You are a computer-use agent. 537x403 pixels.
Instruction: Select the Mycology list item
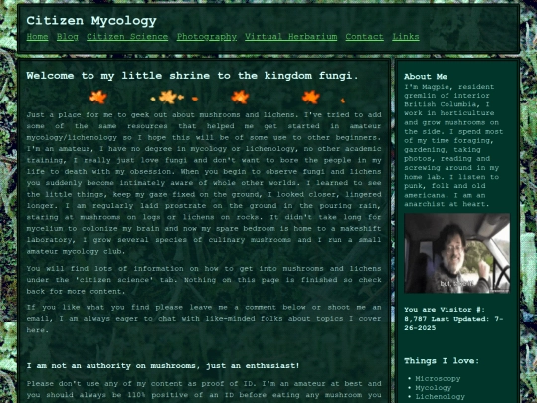tap(434, 388)
